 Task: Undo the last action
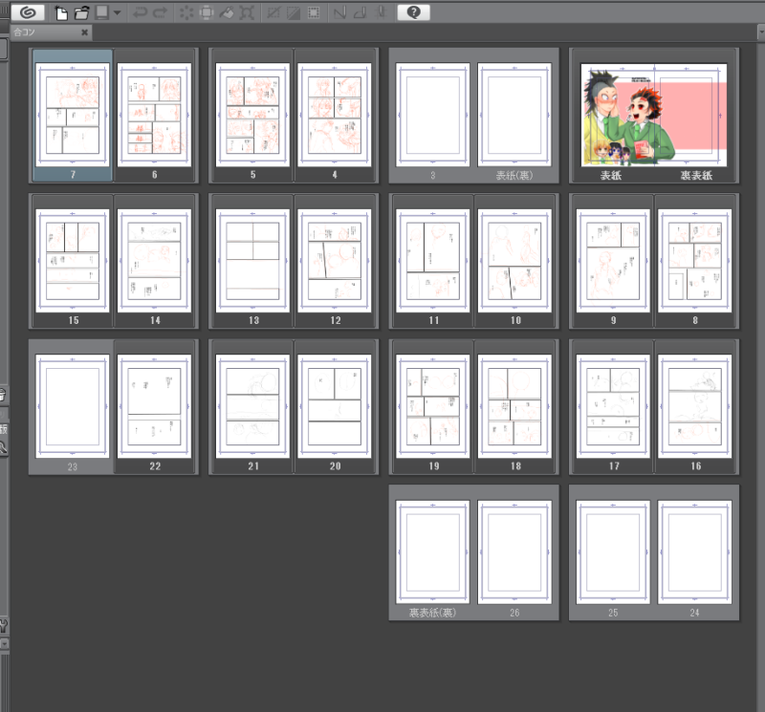pyautogui.click(x=140, y=12)
